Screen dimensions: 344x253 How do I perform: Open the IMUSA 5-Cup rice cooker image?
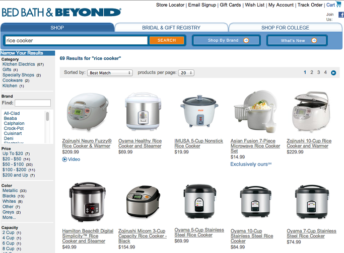click(199, 111)
